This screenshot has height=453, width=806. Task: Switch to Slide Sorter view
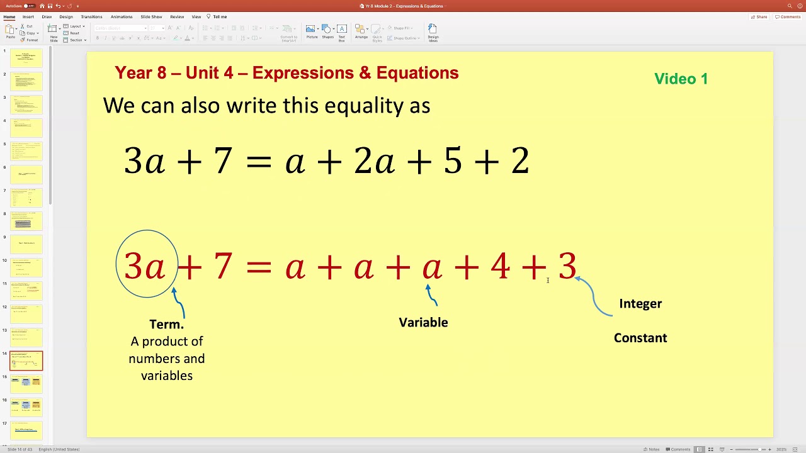pyautogui.click(x=711, y=449)
